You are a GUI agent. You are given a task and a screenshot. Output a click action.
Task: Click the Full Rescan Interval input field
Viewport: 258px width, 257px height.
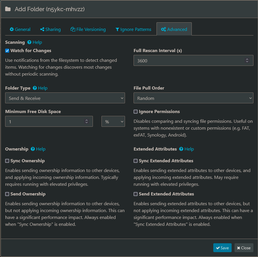(x=189, y=61)
